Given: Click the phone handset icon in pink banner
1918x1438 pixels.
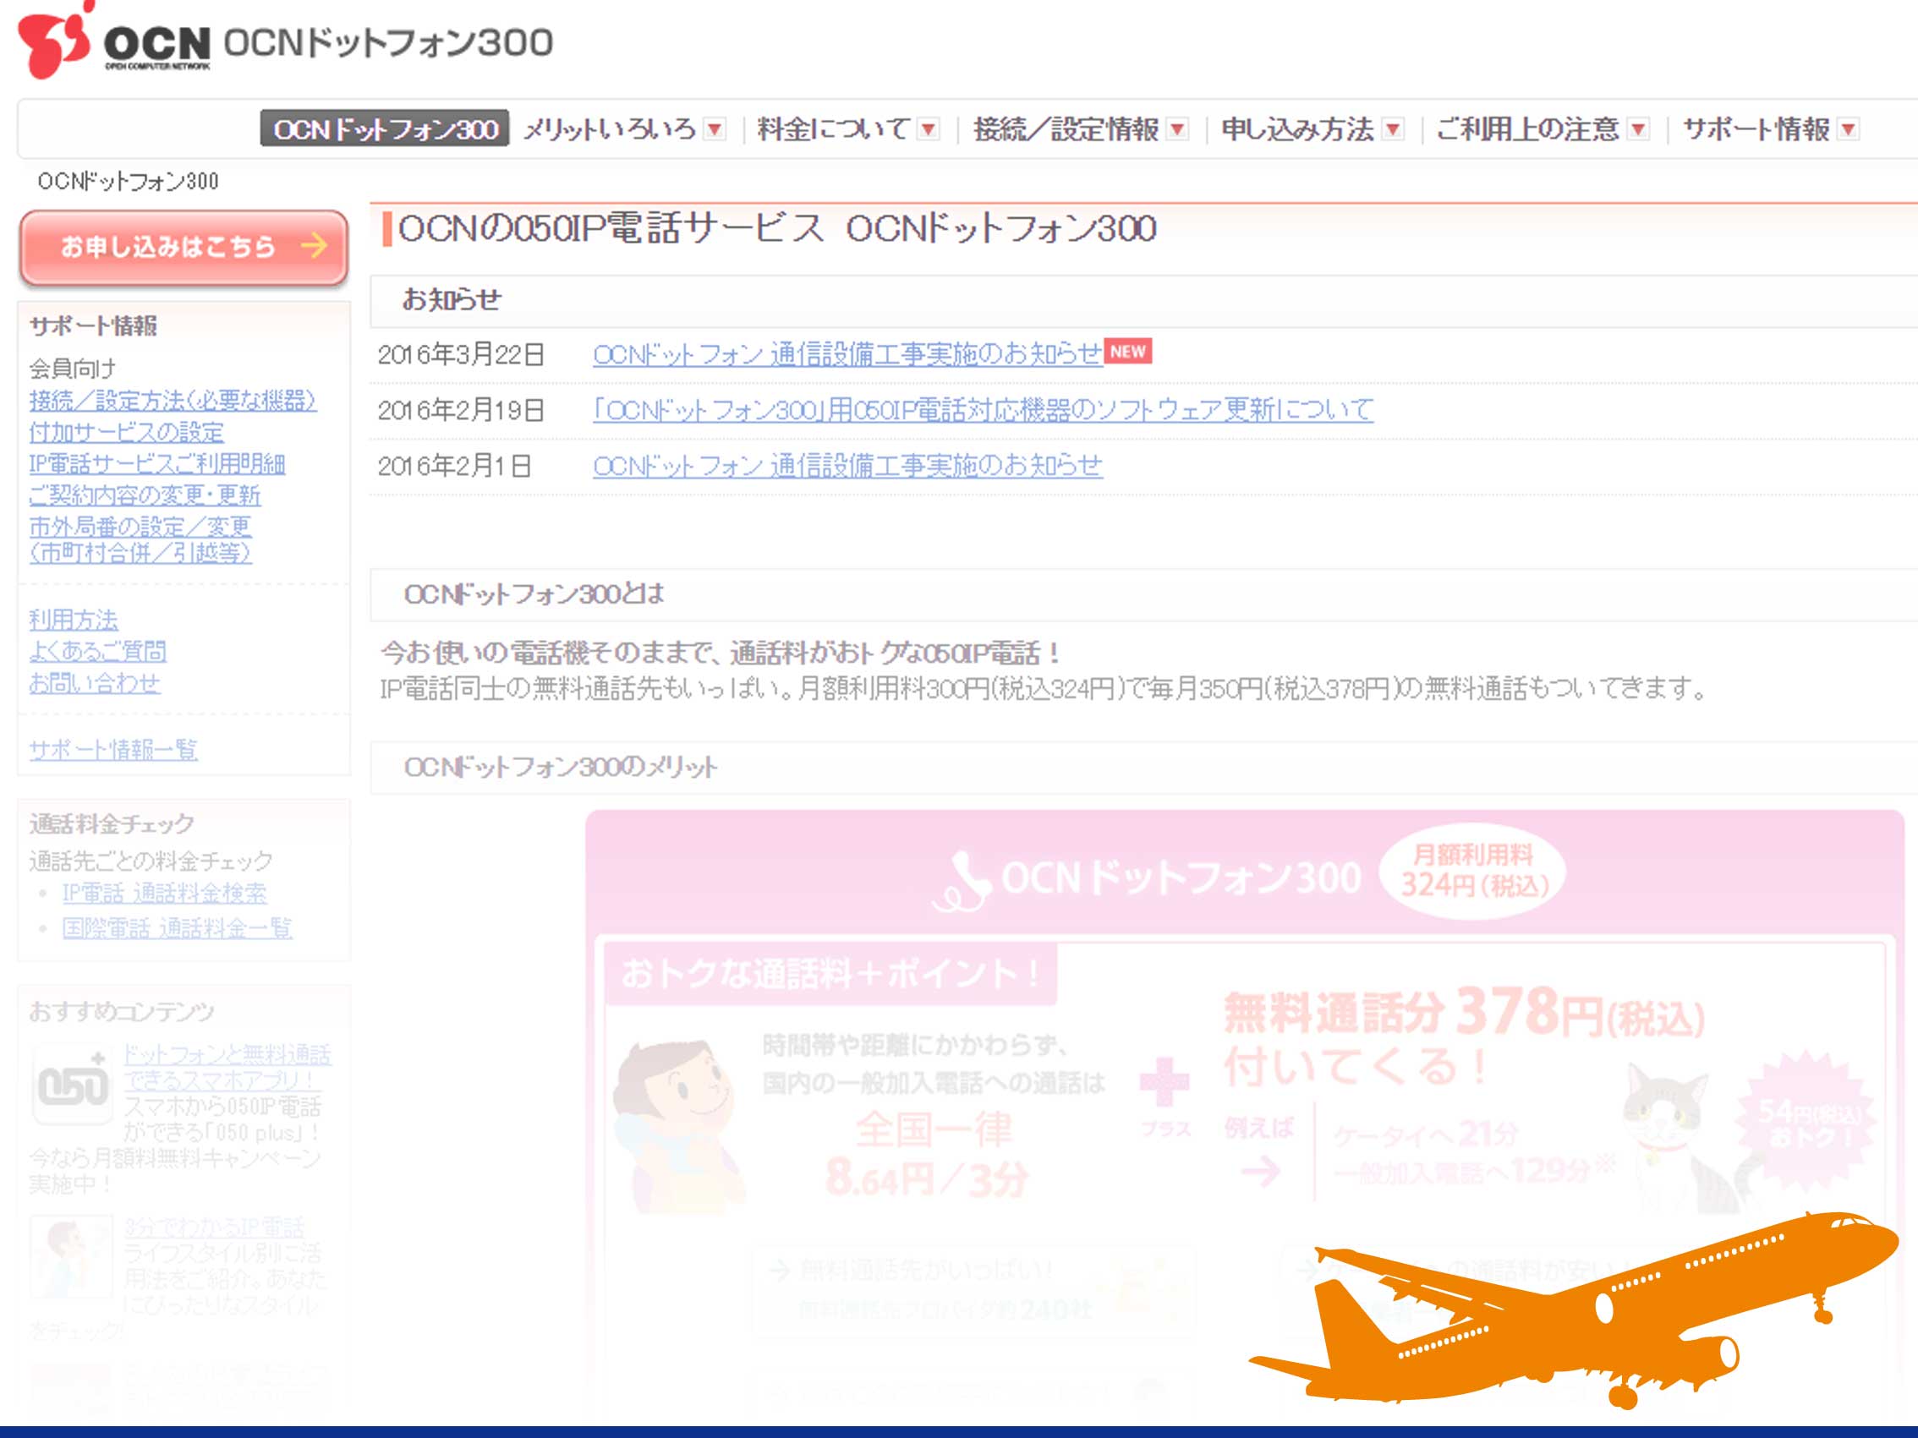Looking at the screenshot, I should (962, 882).
